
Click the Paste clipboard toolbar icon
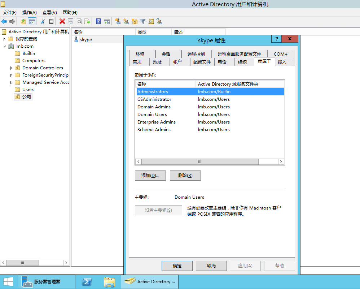(51, 22)
